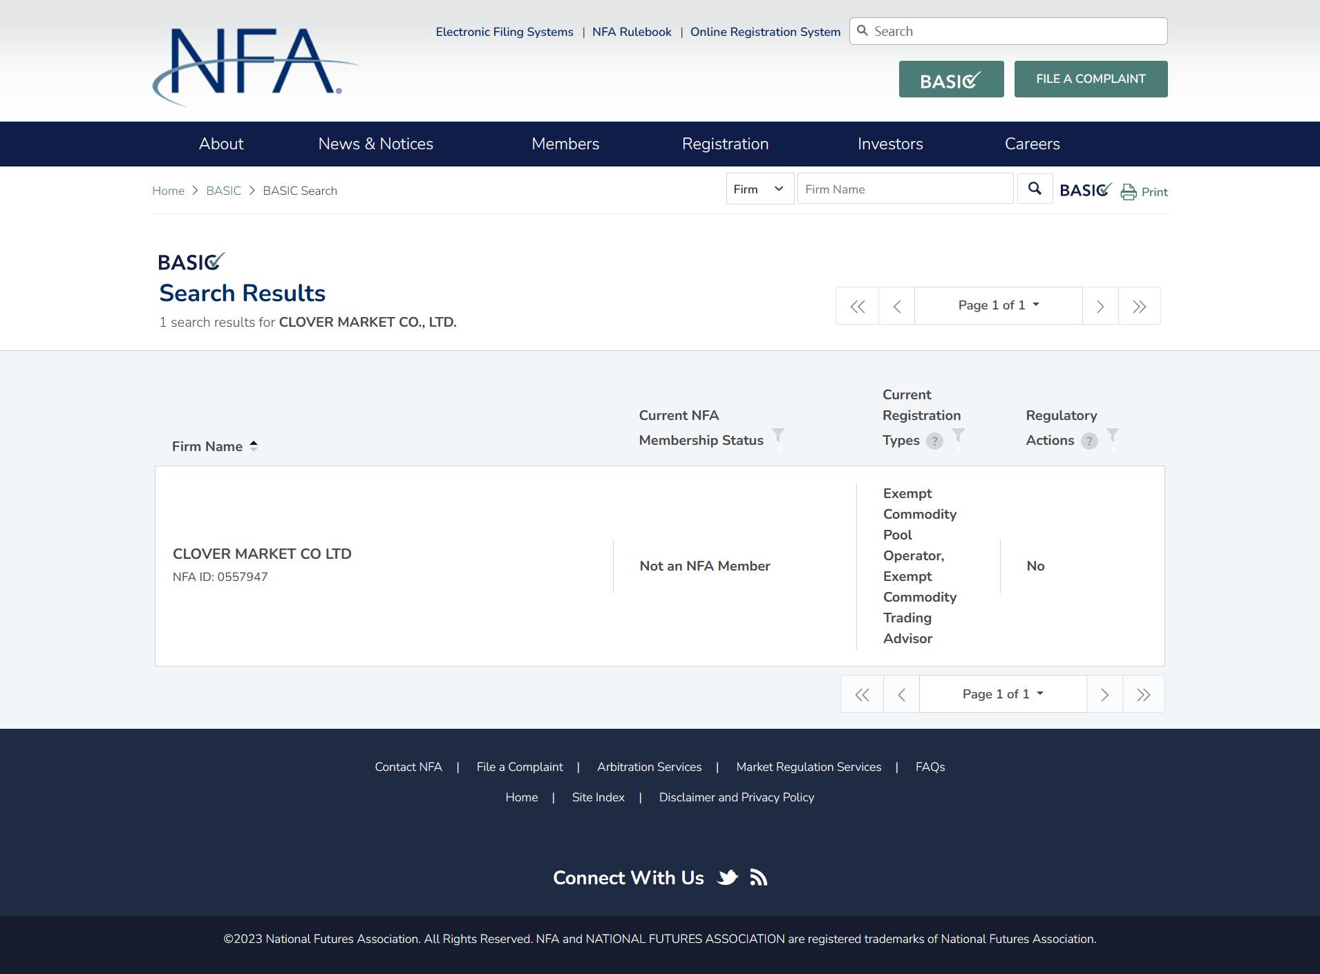Open Market Regulation Services footer link
This screenshot has height=974, width=1320.
(809, 767)
